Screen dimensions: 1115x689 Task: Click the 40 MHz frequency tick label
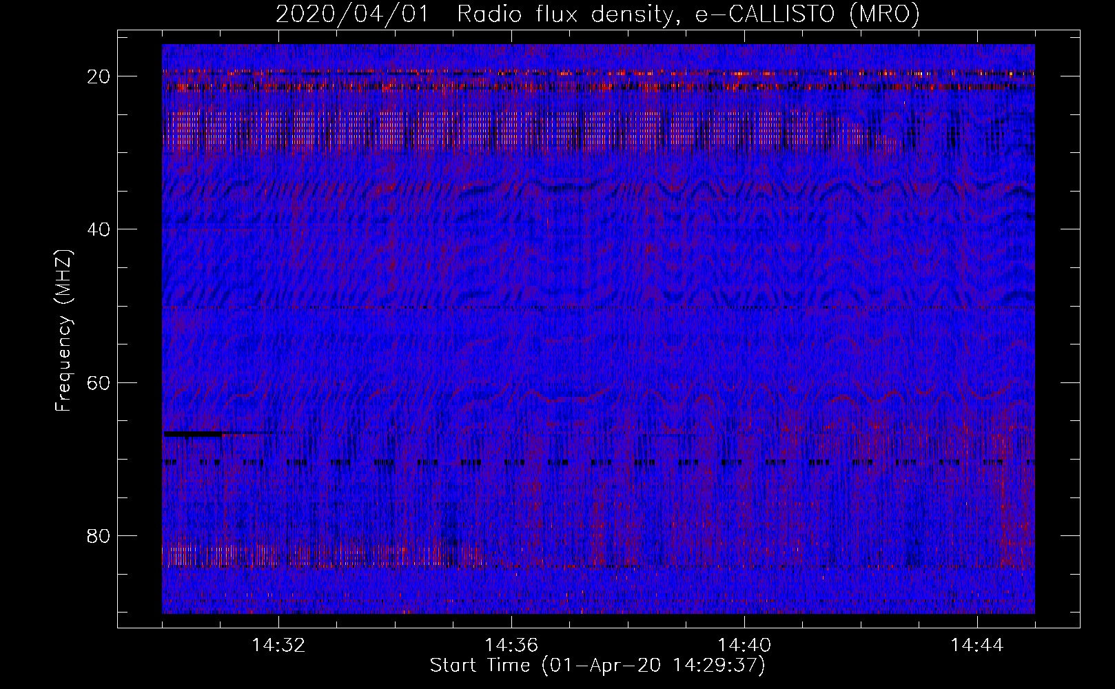point(99,229)
